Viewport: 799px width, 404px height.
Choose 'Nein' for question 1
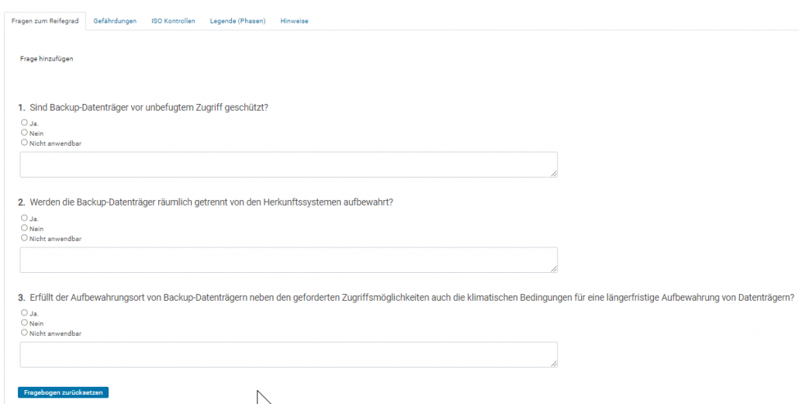tap(24, 133)
